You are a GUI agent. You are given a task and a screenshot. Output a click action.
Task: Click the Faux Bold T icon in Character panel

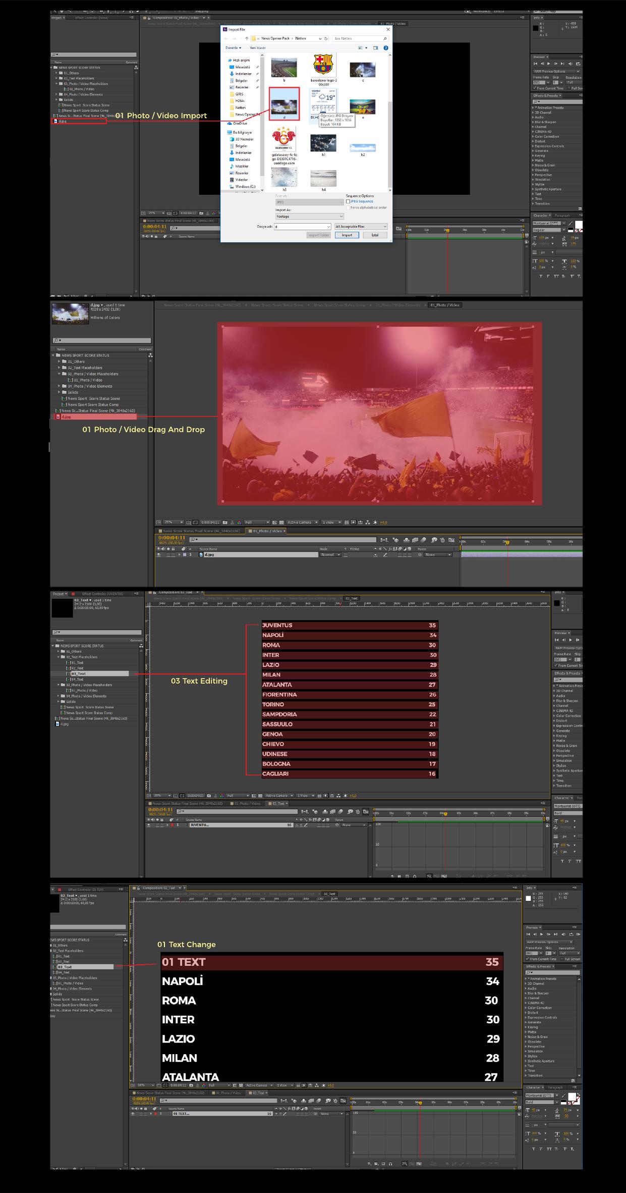541,276
